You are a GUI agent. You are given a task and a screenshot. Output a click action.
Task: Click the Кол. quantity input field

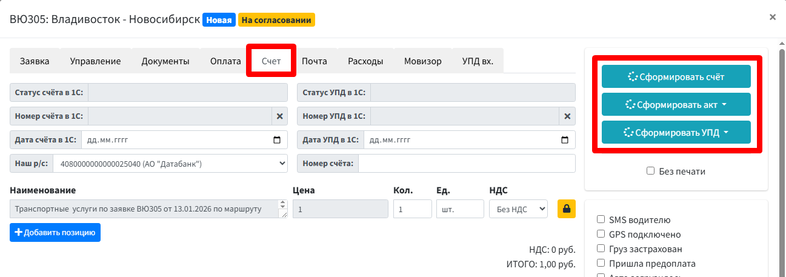(x=411, y=209)
